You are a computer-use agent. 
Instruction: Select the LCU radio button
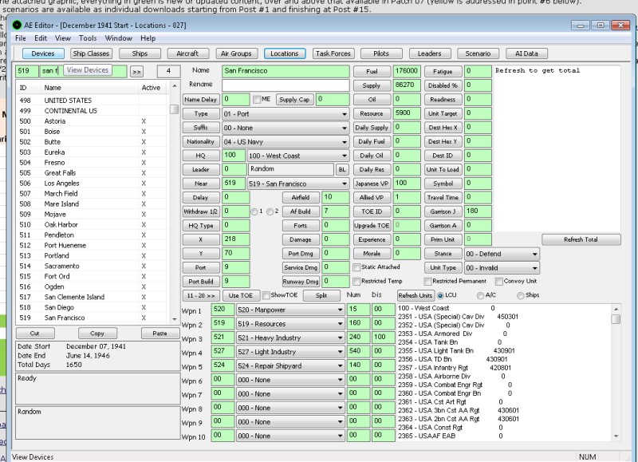pos(440,295)
